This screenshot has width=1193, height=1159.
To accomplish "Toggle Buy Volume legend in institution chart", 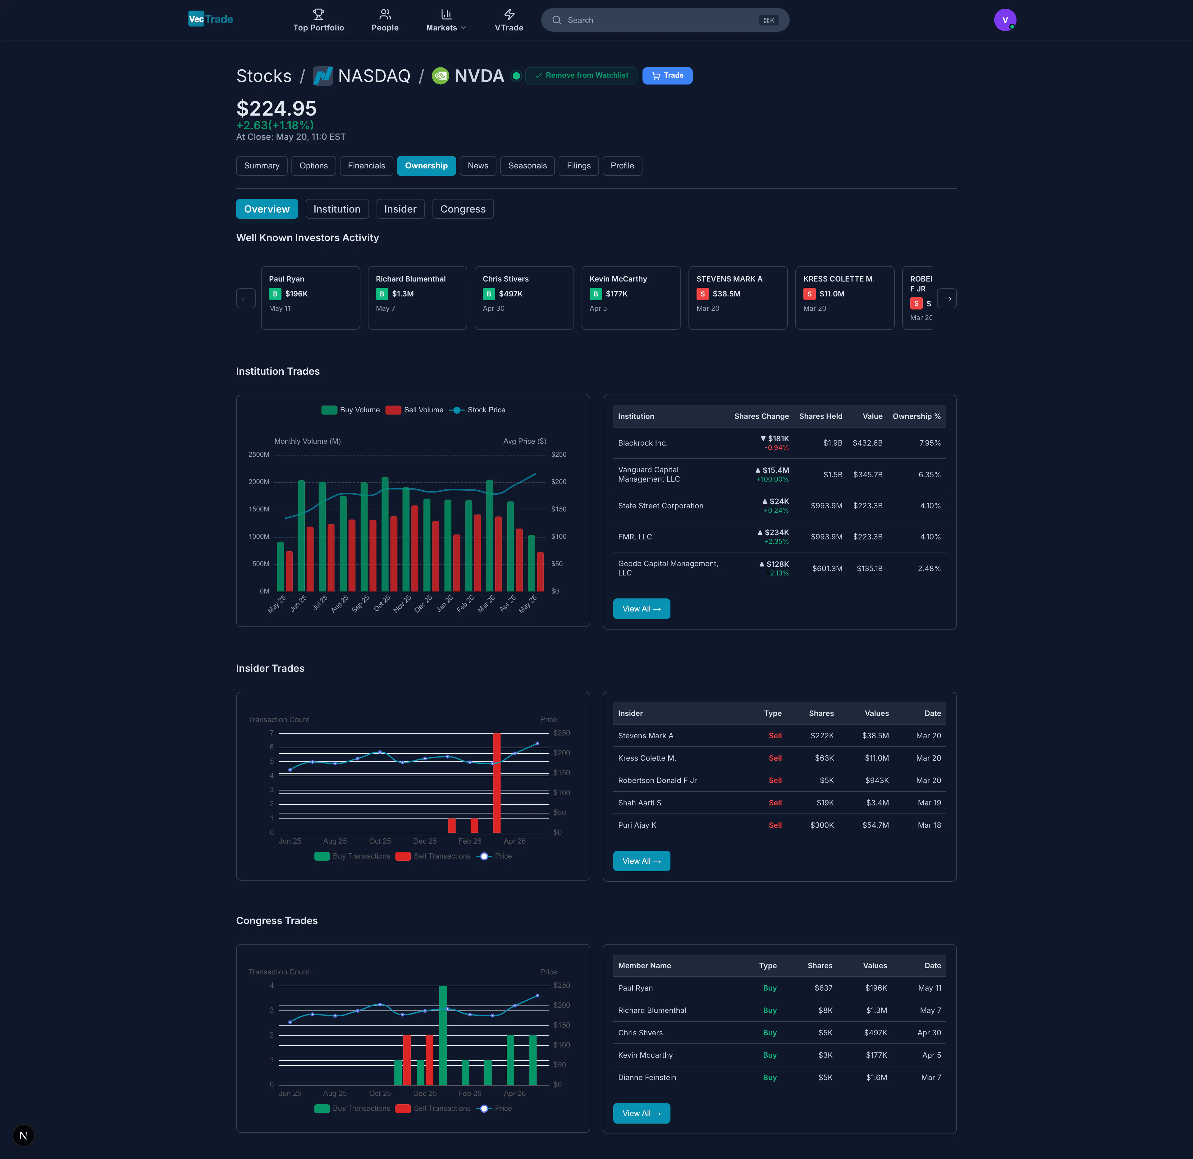I will point(350,410).
